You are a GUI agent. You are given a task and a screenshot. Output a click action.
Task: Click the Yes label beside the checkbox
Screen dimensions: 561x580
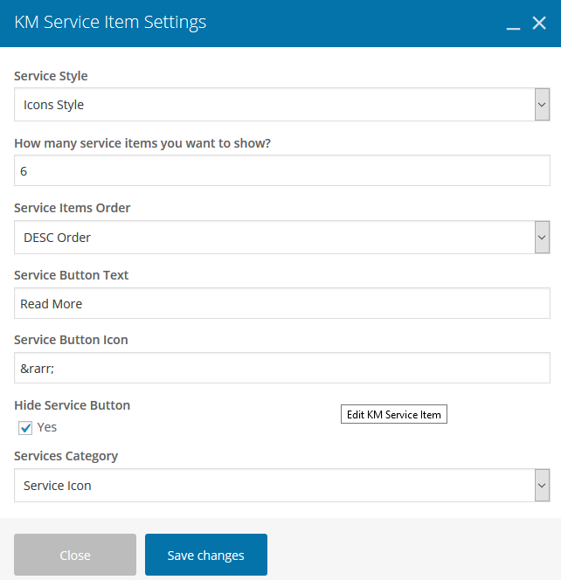47,427
